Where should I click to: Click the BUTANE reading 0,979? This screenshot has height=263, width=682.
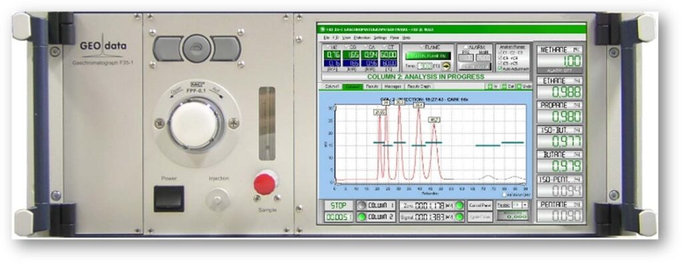tap(559, 166)
